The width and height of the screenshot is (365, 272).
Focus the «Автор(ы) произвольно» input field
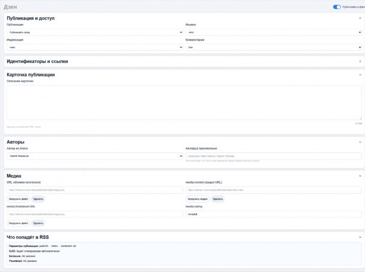(x=273, y=155)
